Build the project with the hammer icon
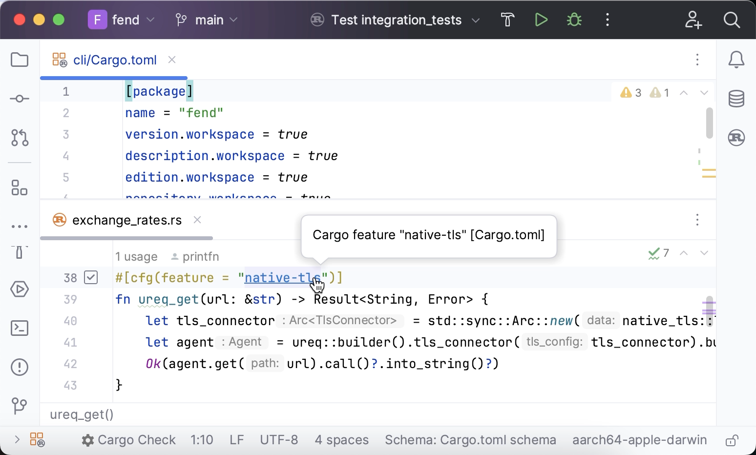The width and height of the screenshot is (756, 455). click(507, 20)
